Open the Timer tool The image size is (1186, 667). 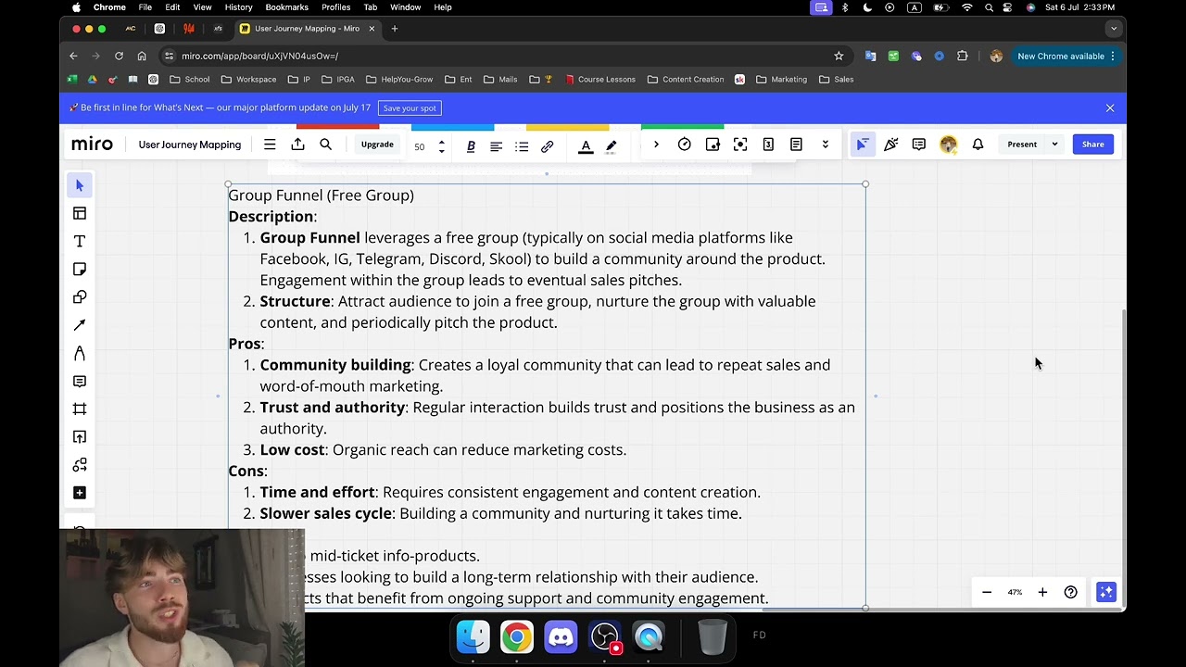click(685, 145)
